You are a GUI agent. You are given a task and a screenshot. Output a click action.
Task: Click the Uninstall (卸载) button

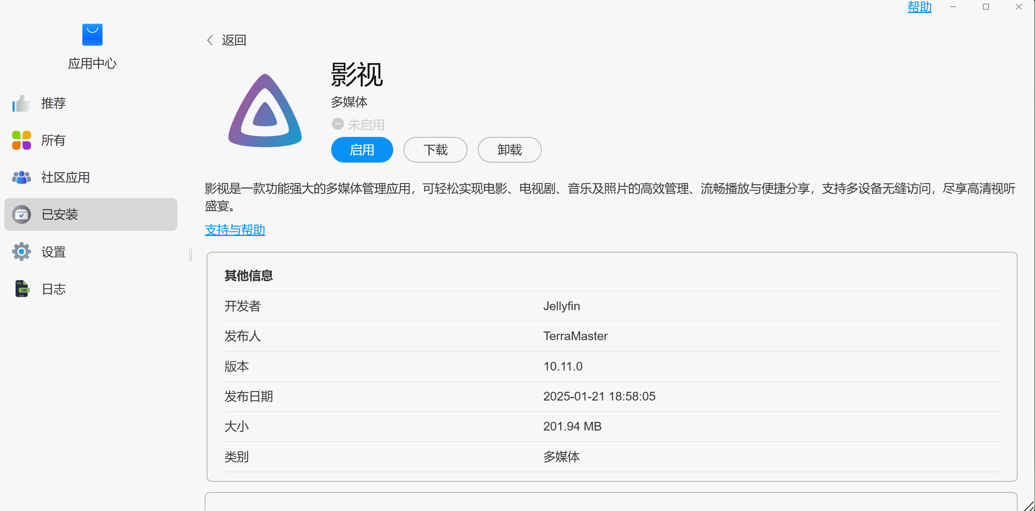pyautogui.click(x=509, y=150)
